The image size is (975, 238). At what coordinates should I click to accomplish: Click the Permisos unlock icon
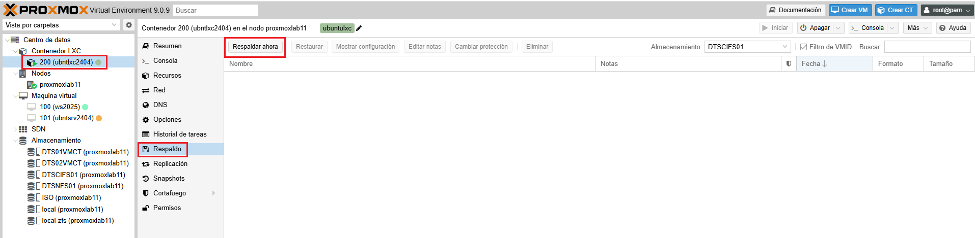pyautogui.click(x=146, y=208)
